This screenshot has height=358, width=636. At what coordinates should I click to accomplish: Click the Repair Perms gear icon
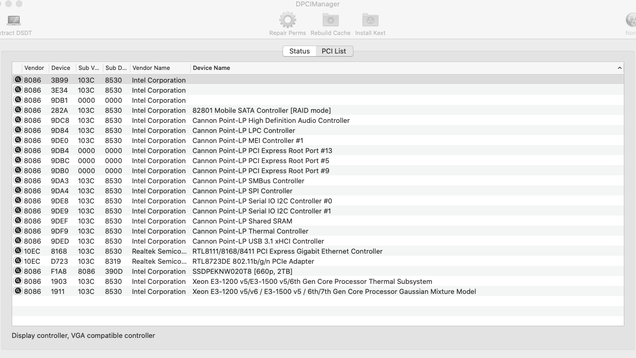(288, 20)
